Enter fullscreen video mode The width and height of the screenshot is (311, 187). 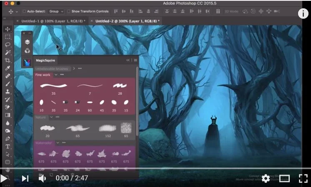coord(303,179)
